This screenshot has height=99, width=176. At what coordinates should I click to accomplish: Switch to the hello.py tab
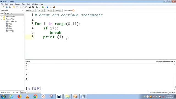pyautogui.click(x=29, y=10)
